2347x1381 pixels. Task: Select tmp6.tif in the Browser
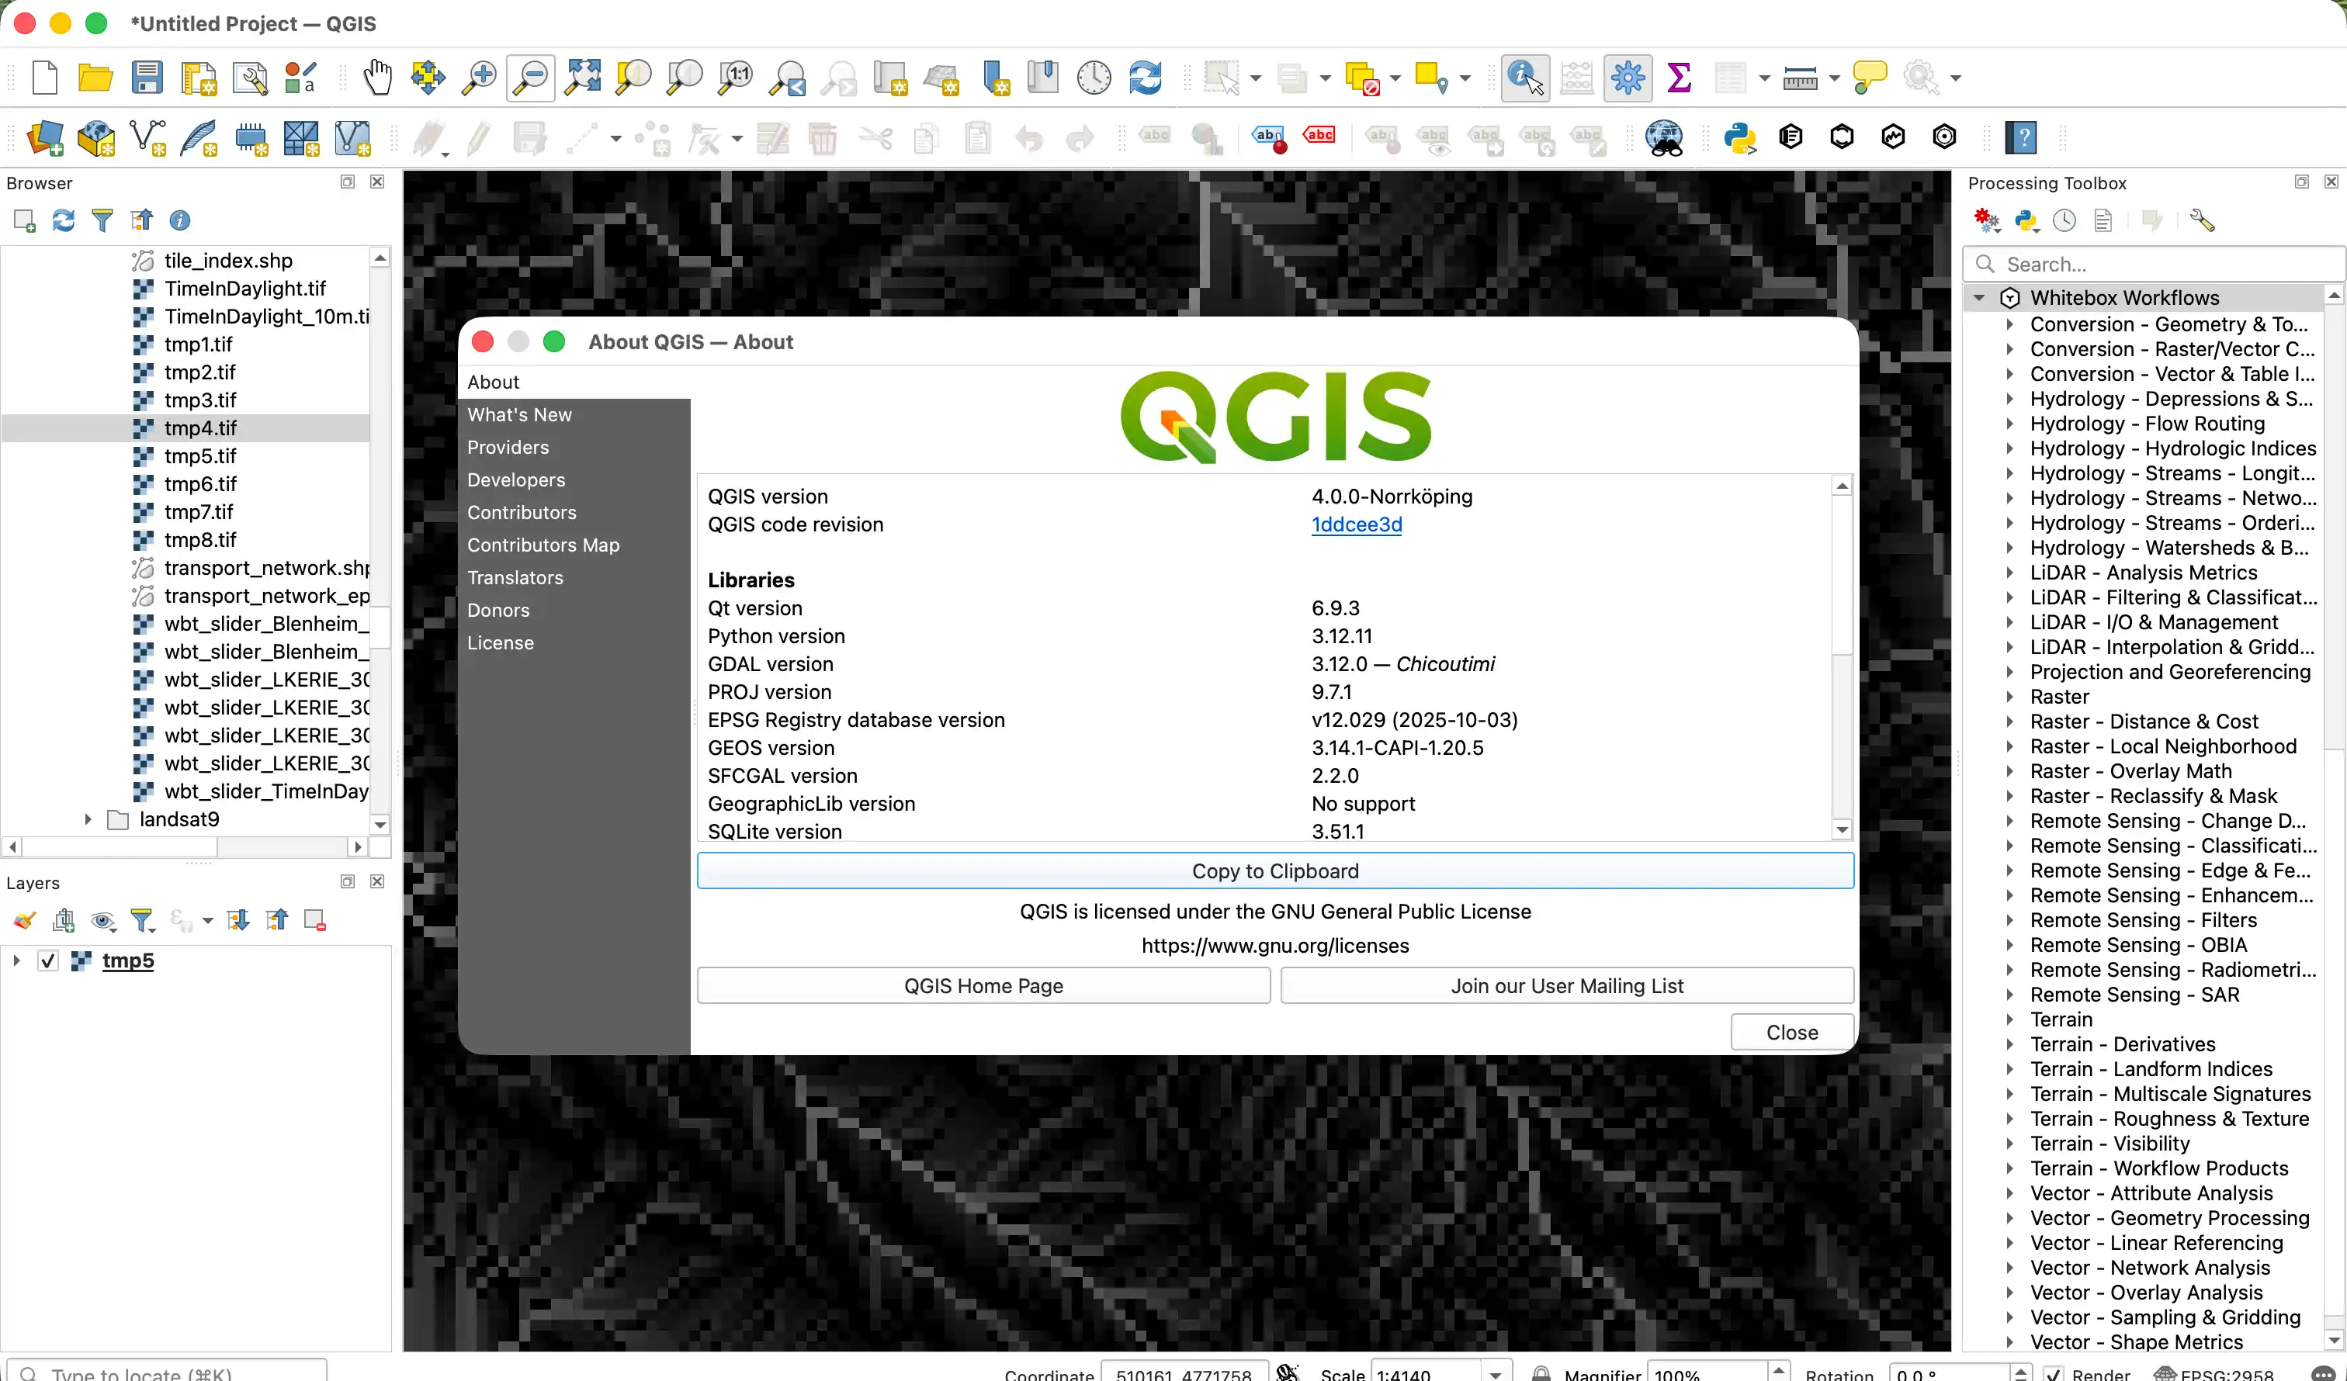pyautogui.click(x=200, y=484)
